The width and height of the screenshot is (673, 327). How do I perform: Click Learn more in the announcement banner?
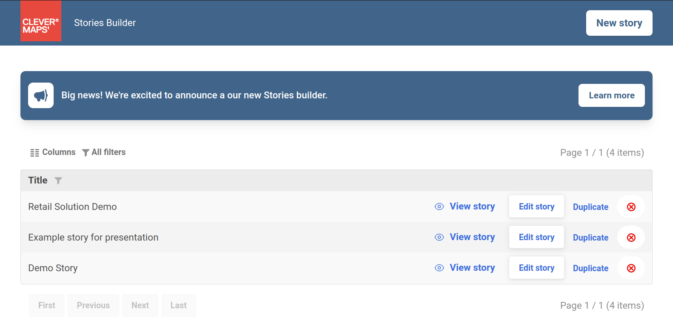(611, 95)
